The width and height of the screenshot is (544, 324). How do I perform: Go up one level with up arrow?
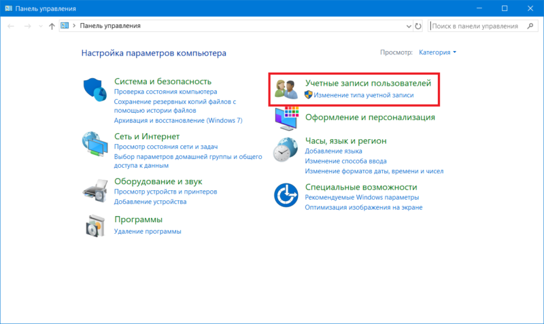[x=52, y=26]
